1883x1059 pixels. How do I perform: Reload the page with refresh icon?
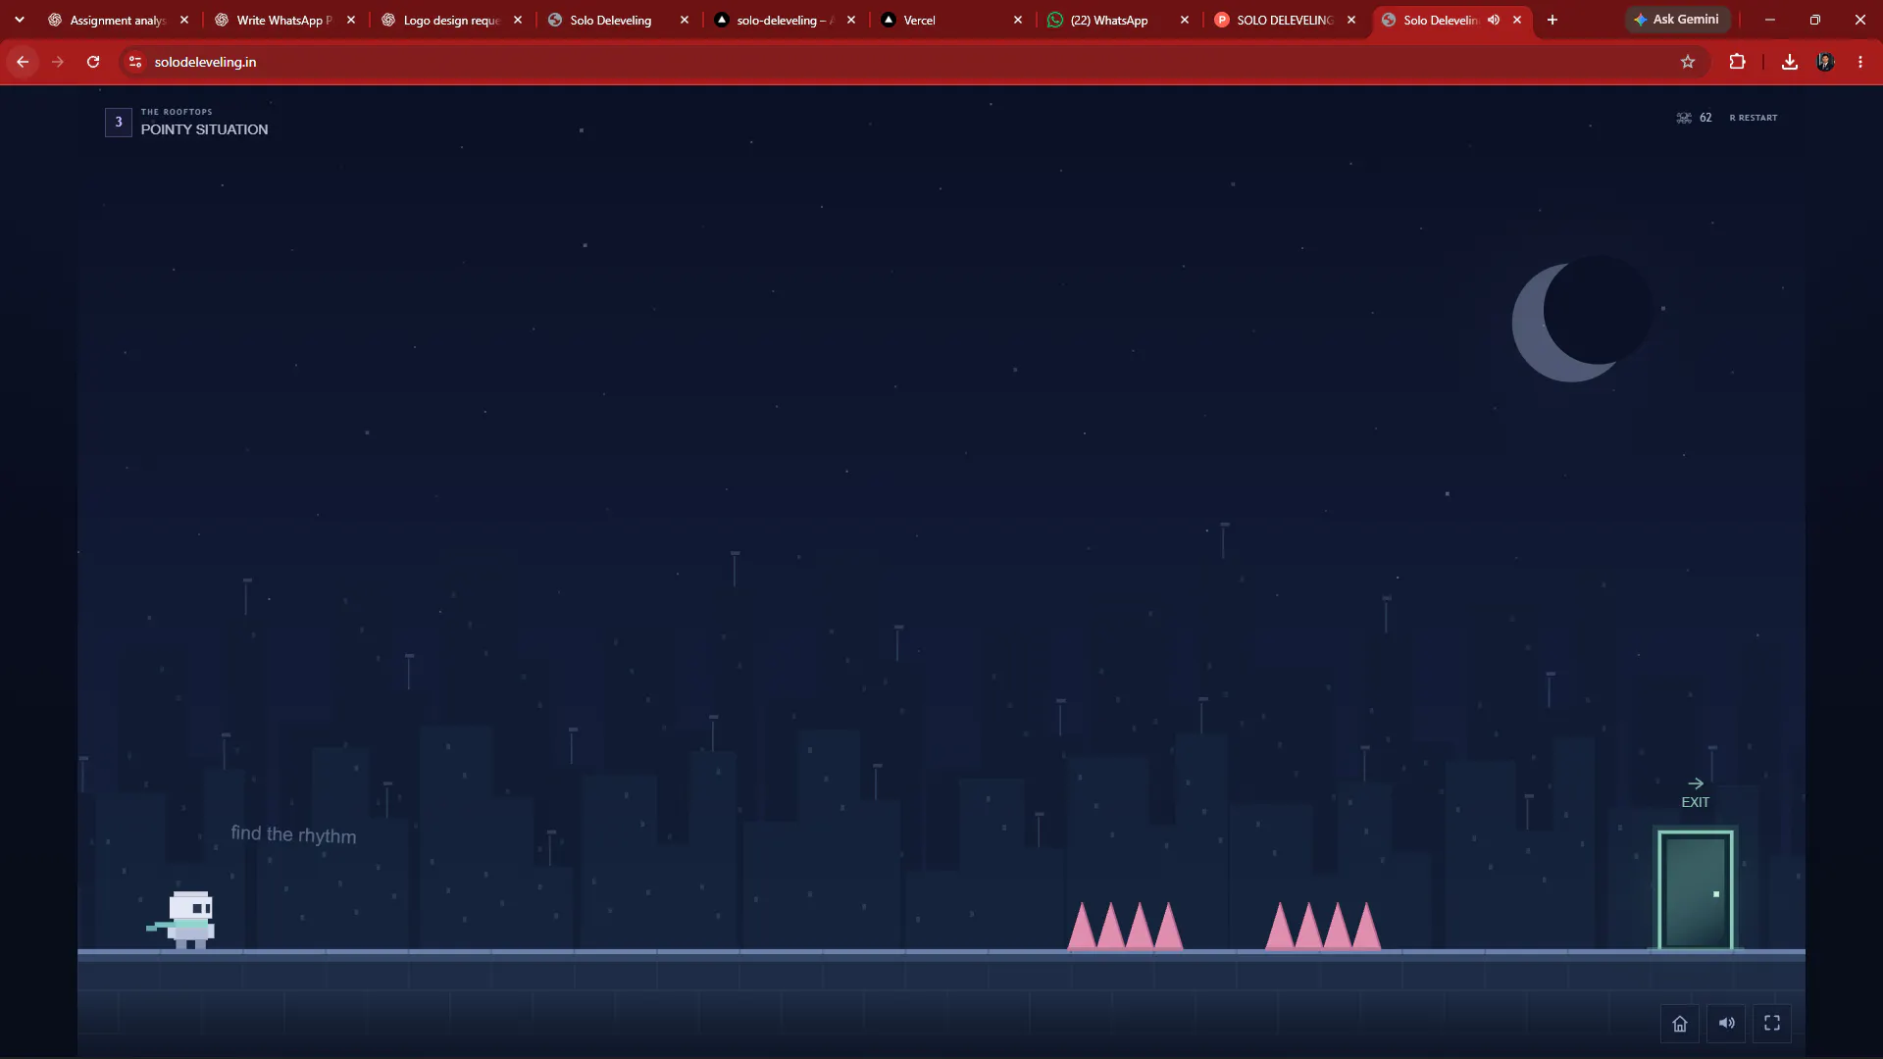(93, 62)
